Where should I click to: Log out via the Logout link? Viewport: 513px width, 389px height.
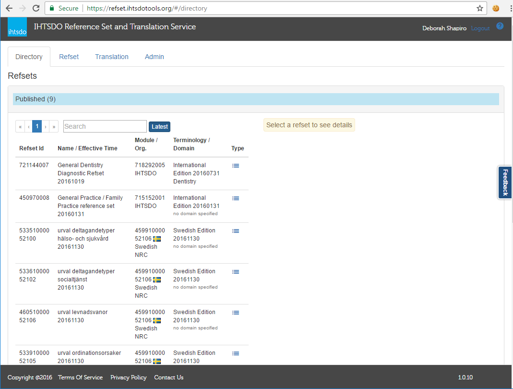(480, 28)
